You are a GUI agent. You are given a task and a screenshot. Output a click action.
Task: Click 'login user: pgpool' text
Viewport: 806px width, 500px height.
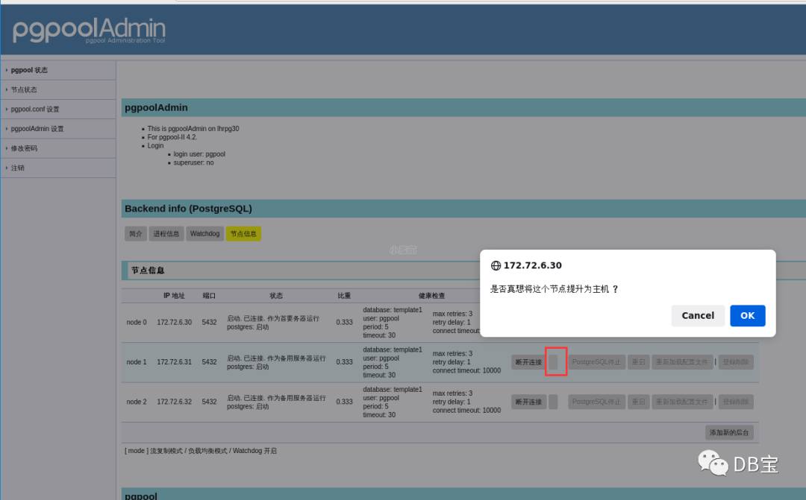pos(199,154)
